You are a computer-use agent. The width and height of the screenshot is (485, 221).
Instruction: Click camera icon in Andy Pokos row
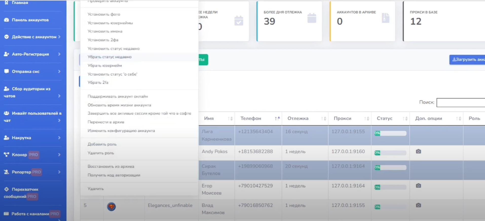pos(418,151)
